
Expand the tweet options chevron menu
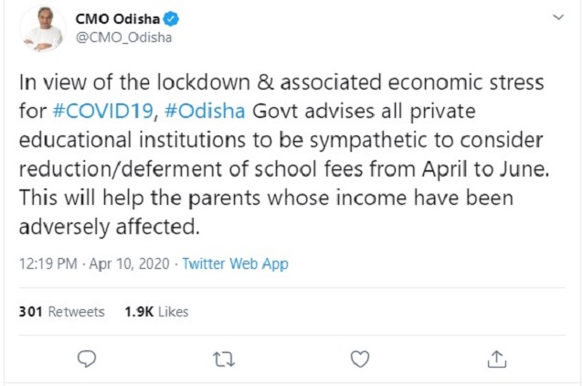558,18
